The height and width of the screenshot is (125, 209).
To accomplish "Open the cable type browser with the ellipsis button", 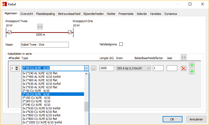I will [94, 68].
